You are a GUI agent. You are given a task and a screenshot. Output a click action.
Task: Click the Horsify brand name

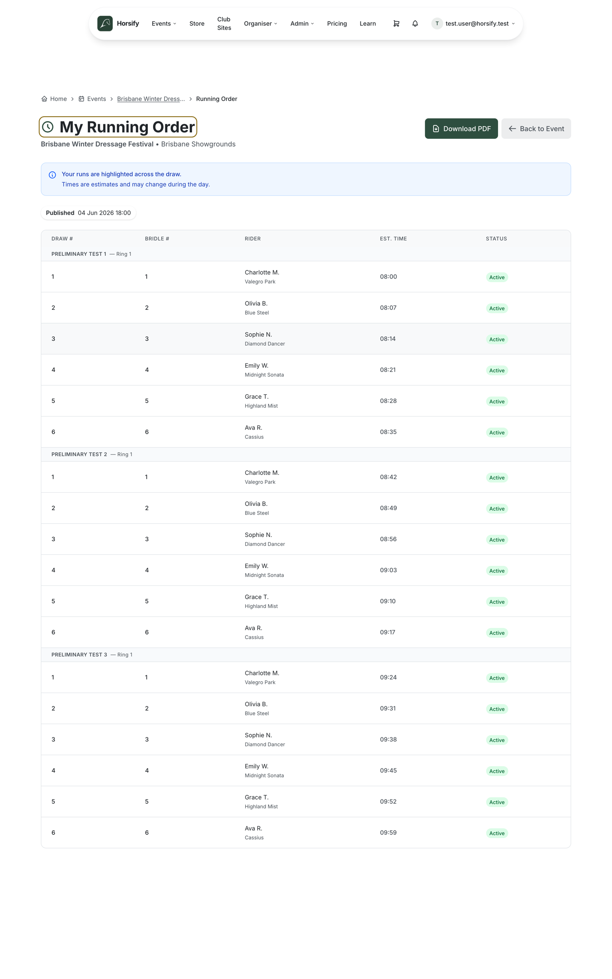click(128, 23)
